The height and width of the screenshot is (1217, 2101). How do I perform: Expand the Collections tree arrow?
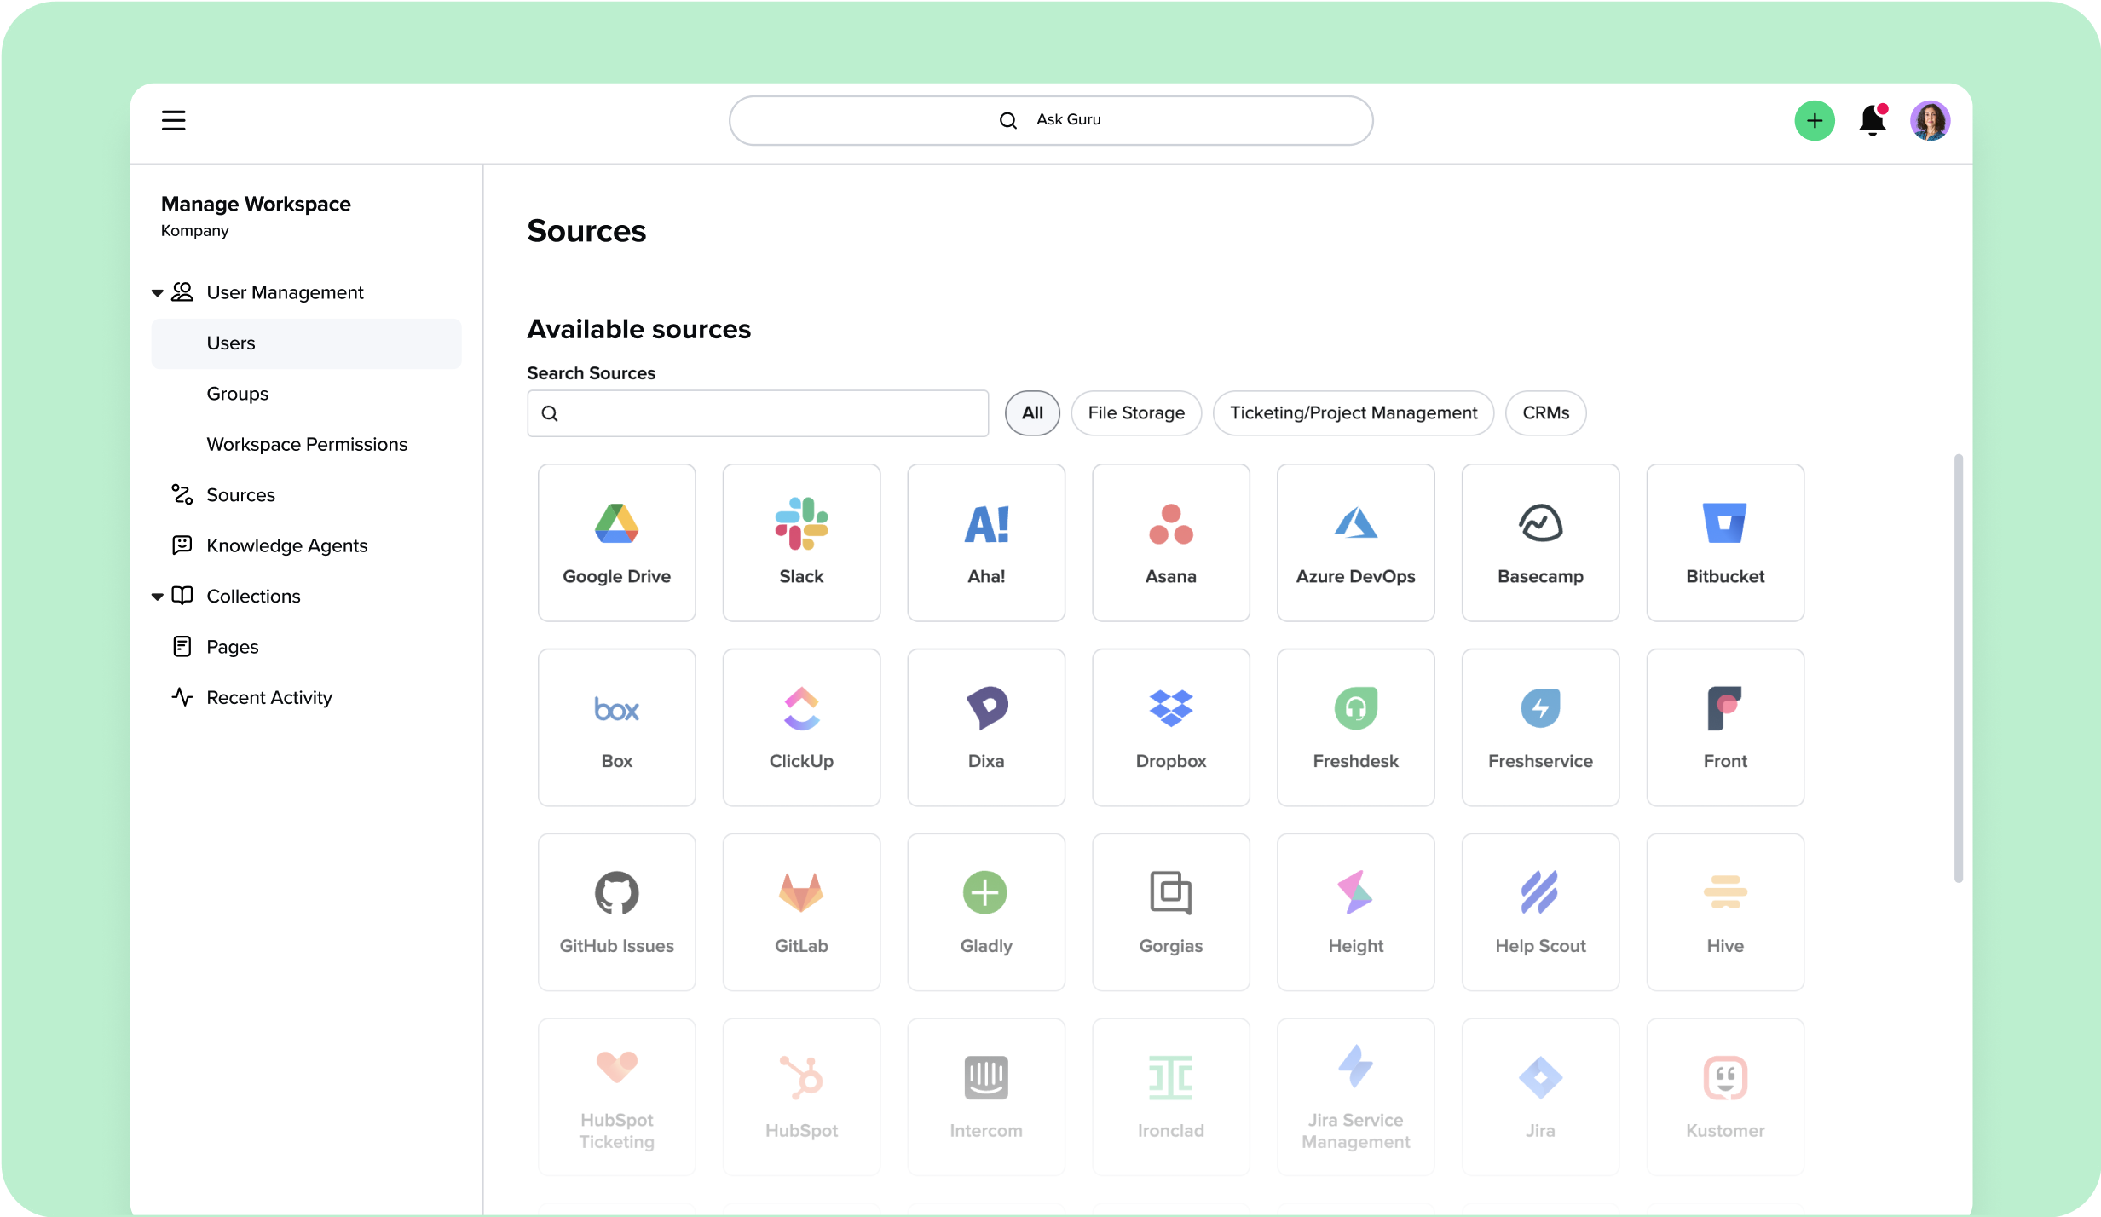[157, 597]
